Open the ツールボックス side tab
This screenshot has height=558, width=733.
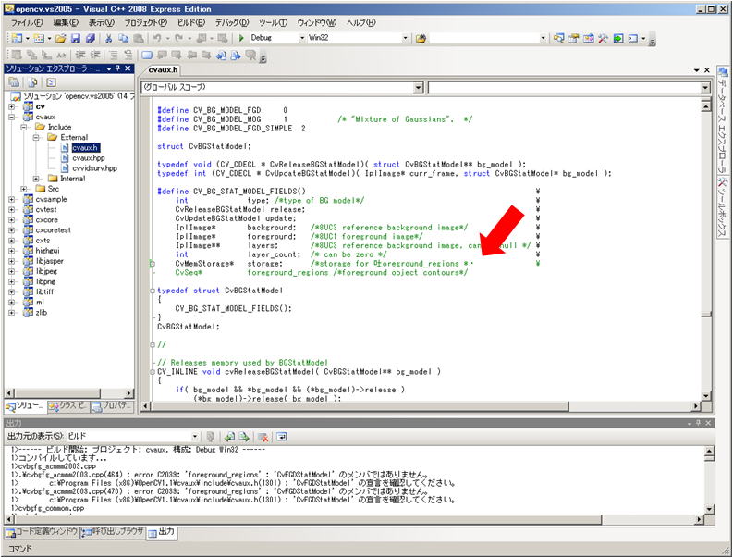(x=723, y=208)
